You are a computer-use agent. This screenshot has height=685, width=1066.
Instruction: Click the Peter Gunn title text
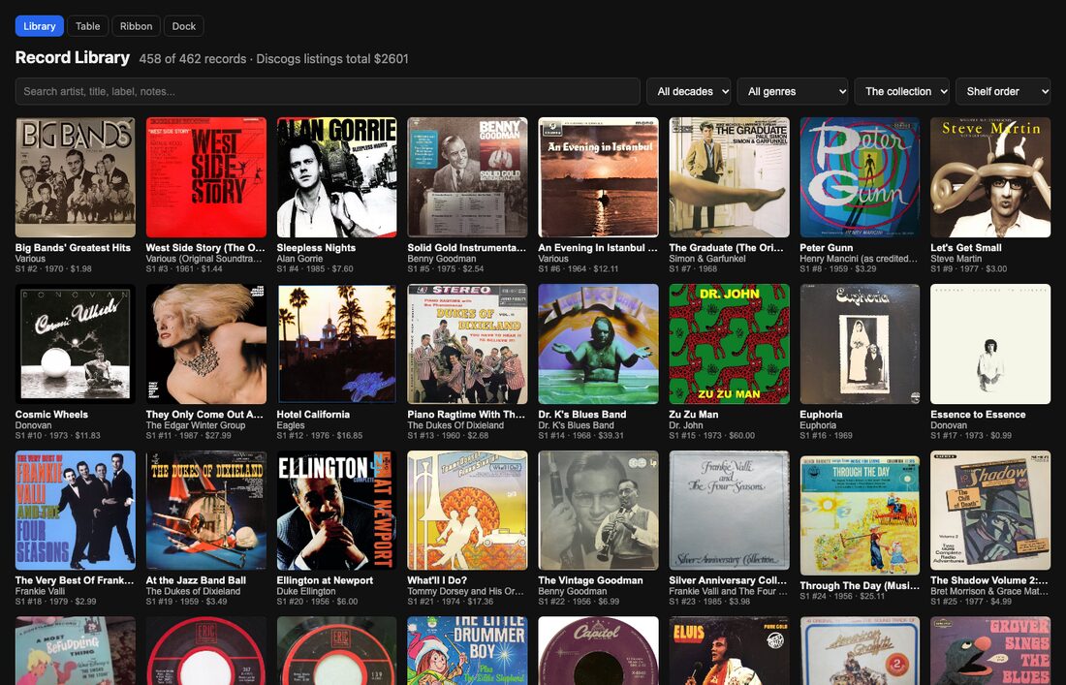tap(826, 247)
